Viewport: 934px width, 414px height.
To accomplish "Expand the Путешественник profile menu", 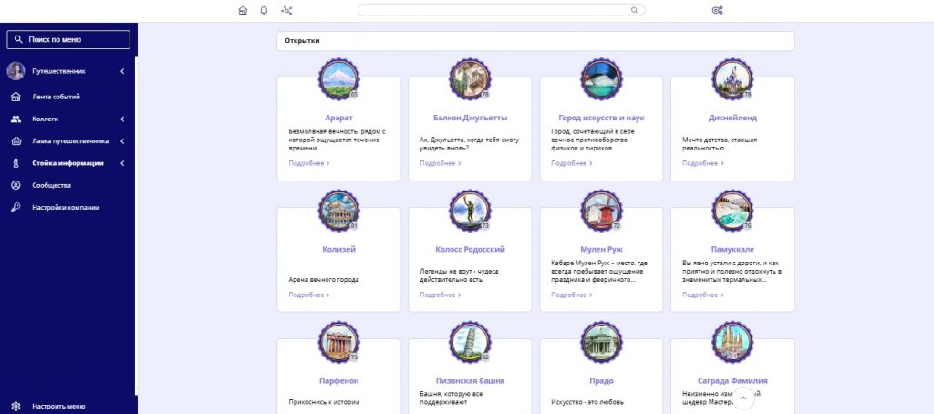I will pyautogui.click(x=122, y=71).
